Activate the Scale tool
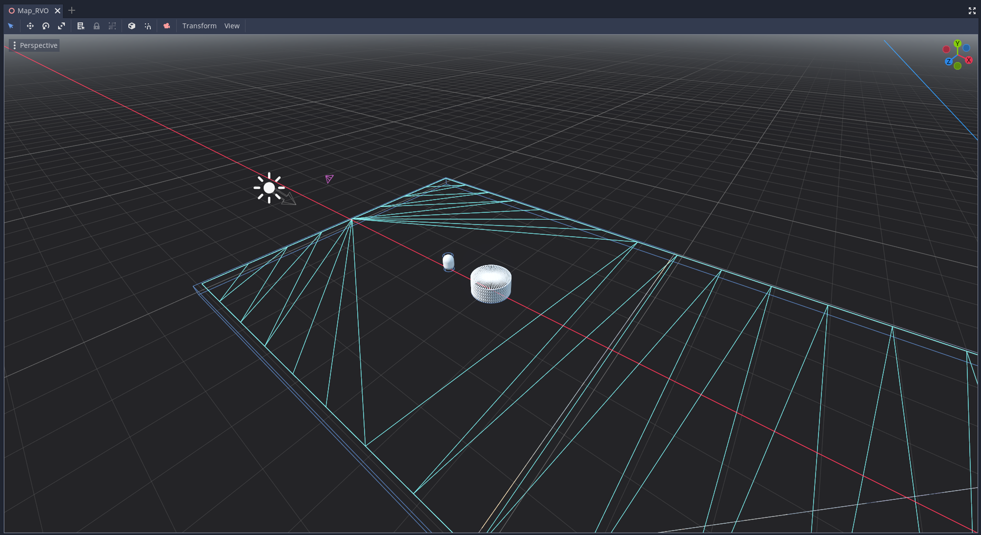 click(x=62, y=26)
